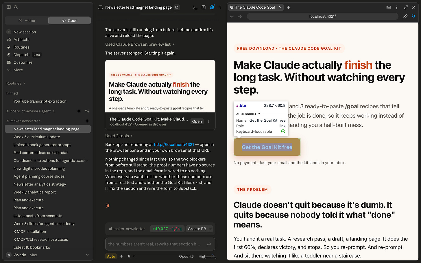Click the Artifacts sidebar item

coord(21,40)
